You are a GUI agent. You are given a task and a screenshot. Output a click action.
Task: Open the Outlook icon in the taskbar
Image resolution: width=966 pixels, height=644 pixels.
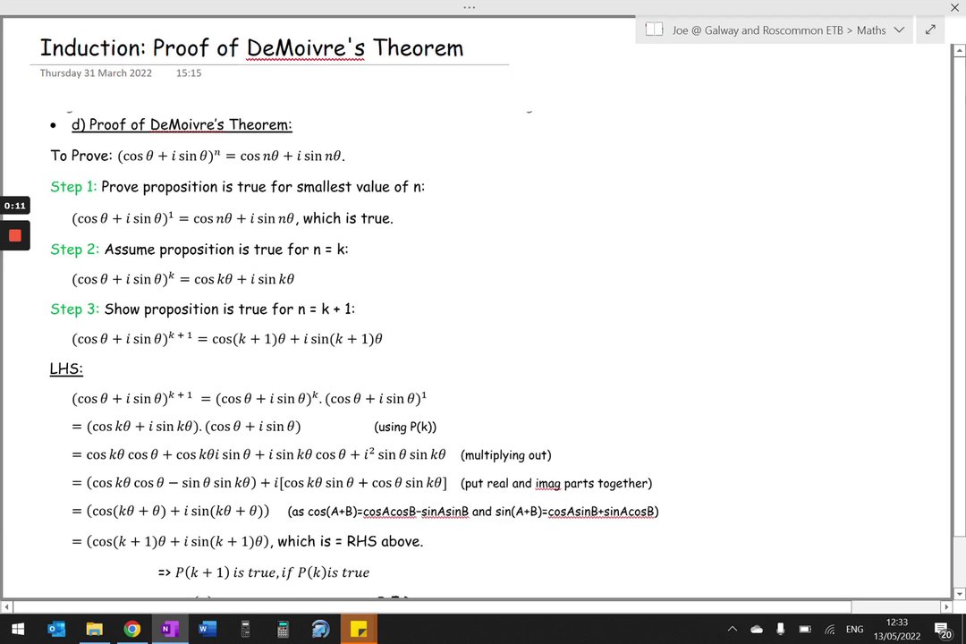[56, 629]
